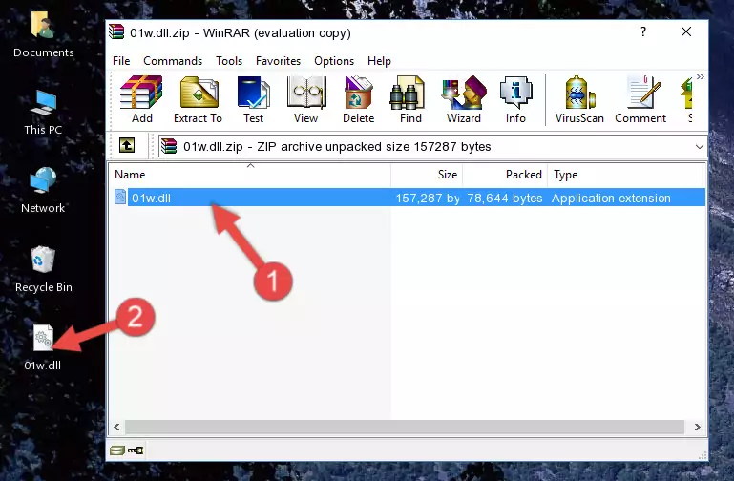Open the archive Comment tool
The width and height of the screenshot is (734, 481).
(640, 99)
